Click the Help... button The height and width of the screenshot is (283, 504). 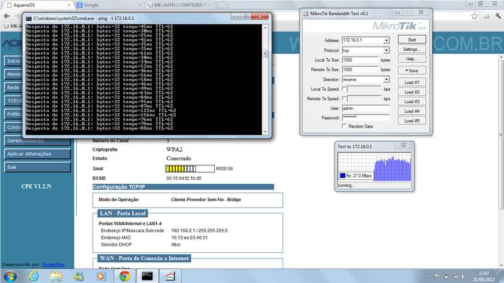412,59
